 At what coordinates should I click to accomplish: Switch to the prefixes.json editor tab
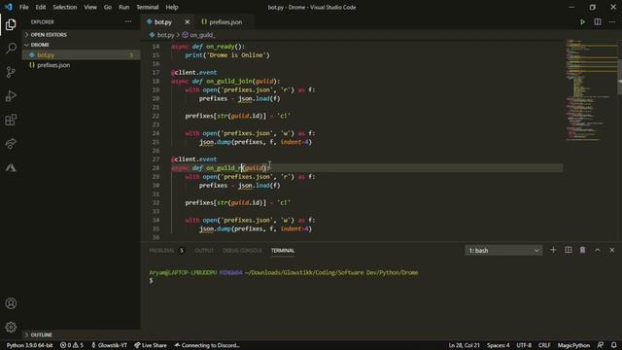(225, 22)
